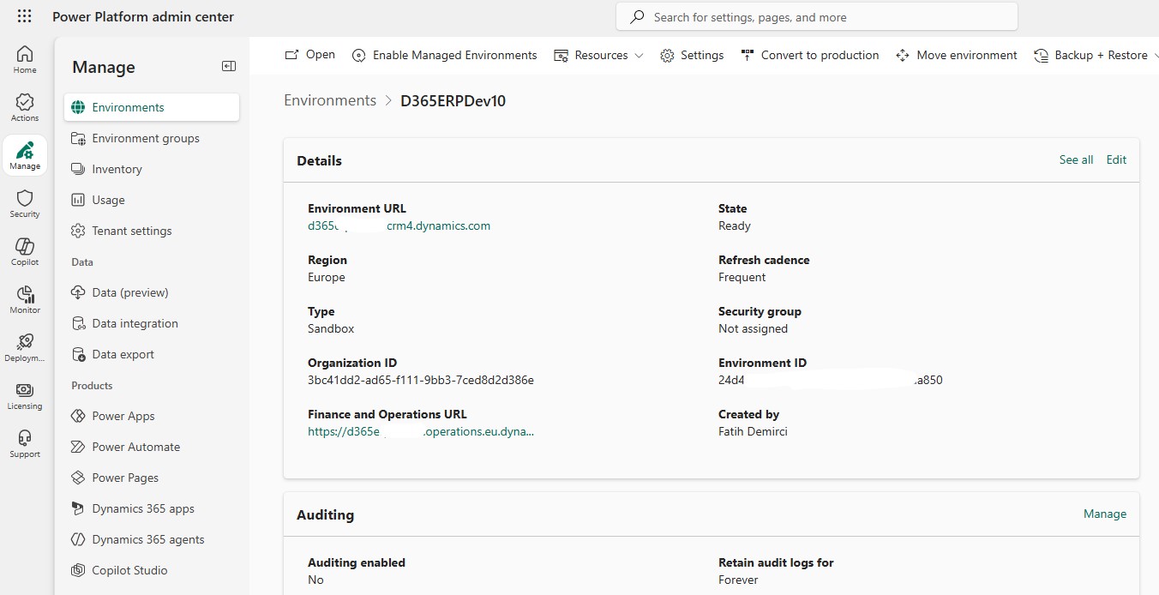Click the Power Platform admin center title
1159x595 pixels.
143,16
